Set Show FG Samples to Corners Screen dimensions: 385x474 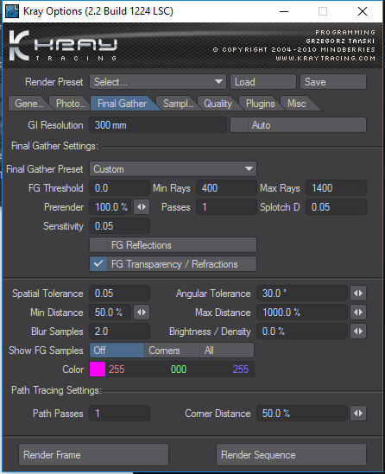tap(172, 351)
